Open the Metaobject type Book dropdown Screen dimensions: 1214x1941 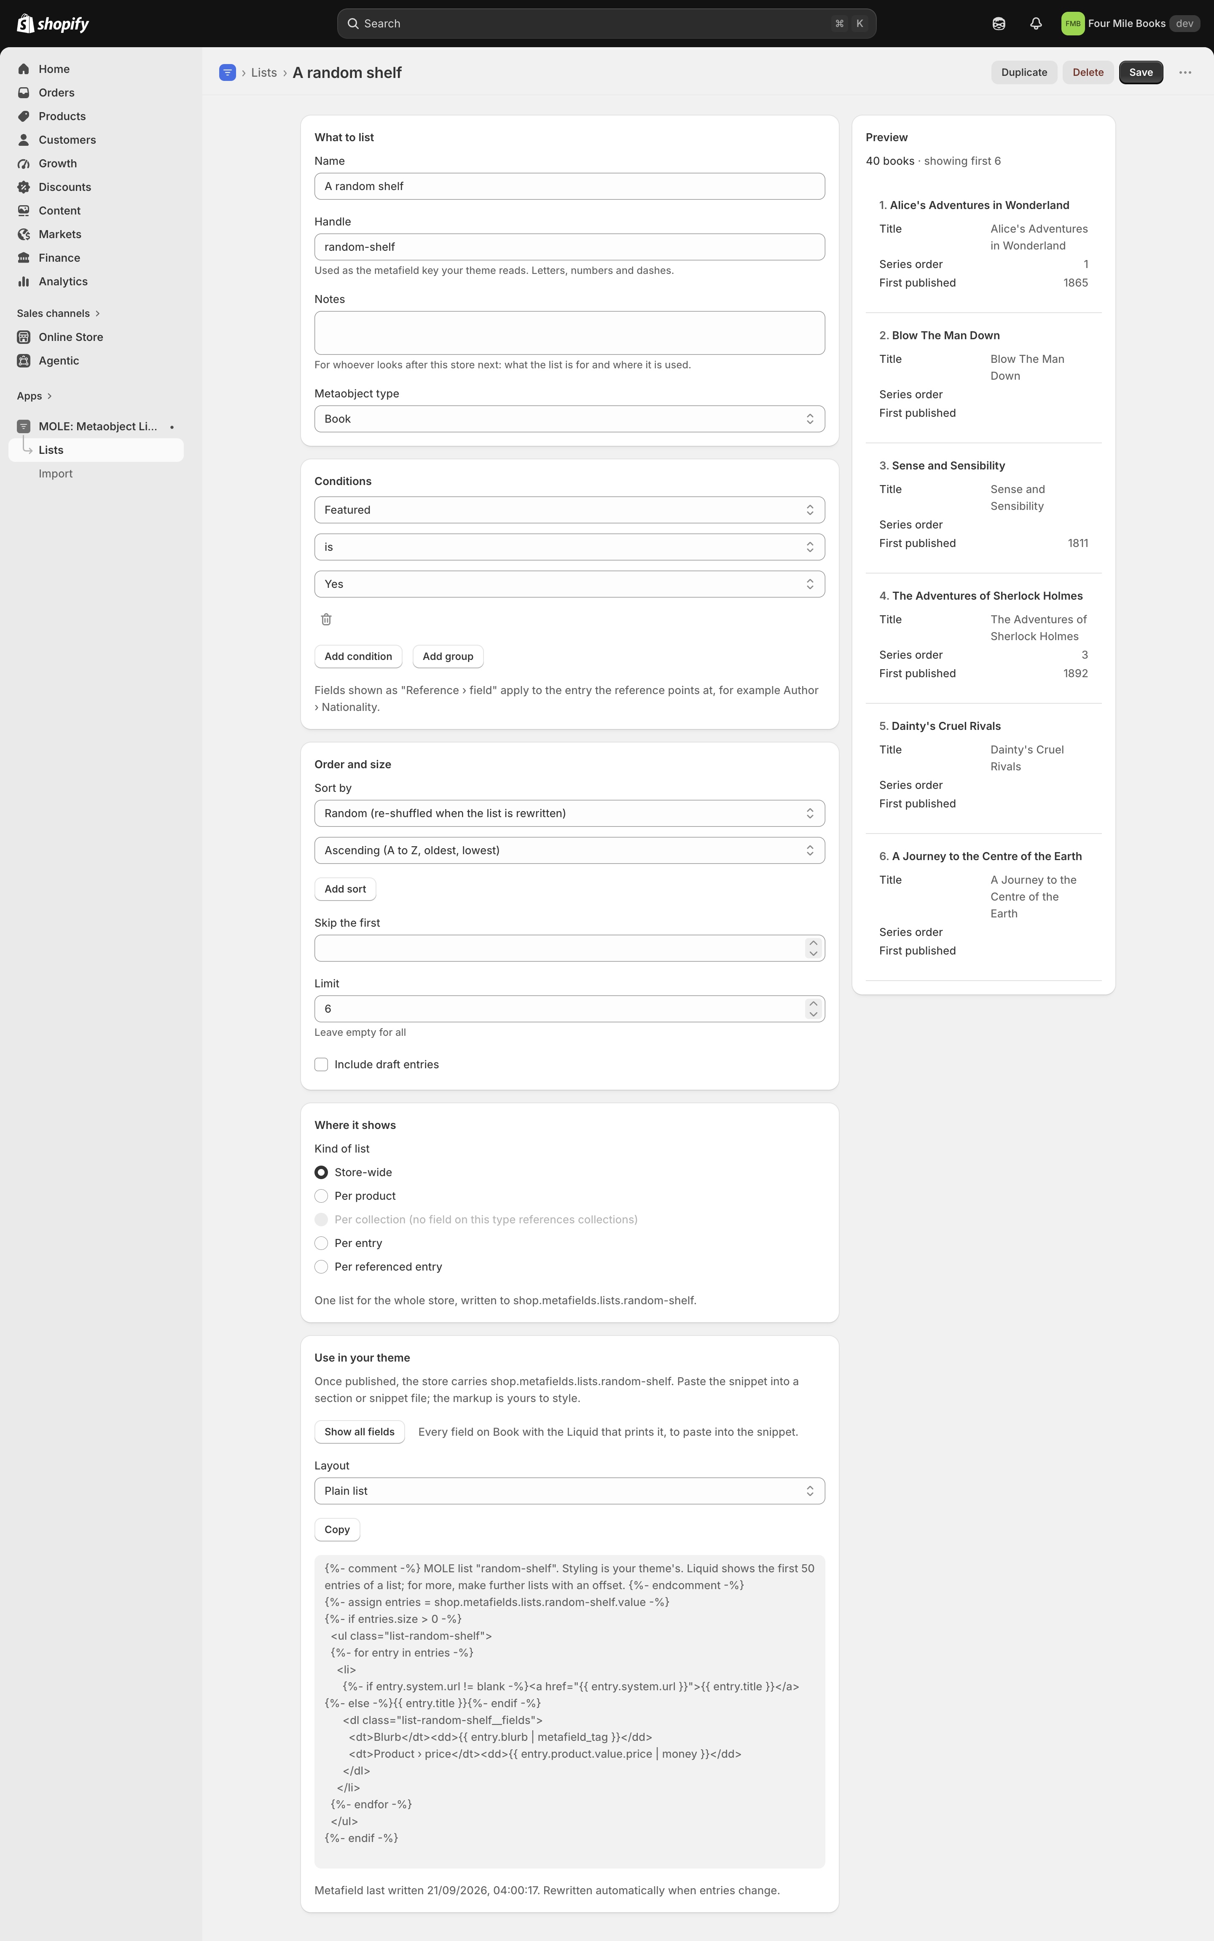tap(569, 419)
